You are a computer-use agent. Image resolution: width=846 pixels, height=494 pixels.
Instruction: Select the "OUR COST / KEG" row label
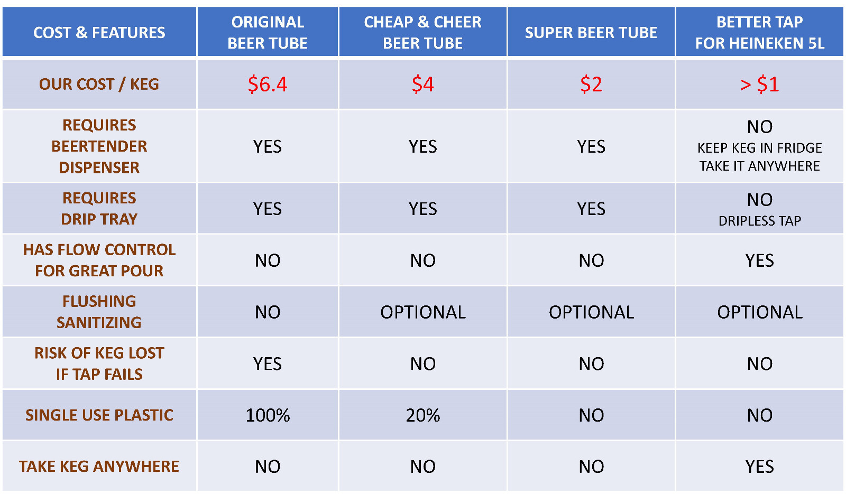[x=99, y=84]
